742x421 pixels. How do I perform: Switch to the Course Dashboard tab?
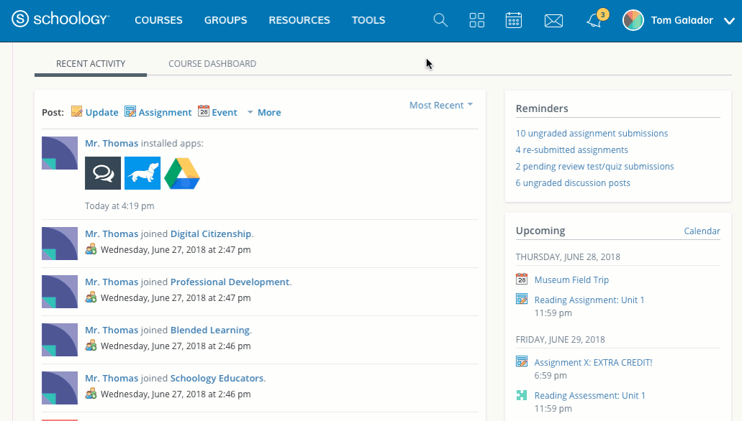coord(212,64)
